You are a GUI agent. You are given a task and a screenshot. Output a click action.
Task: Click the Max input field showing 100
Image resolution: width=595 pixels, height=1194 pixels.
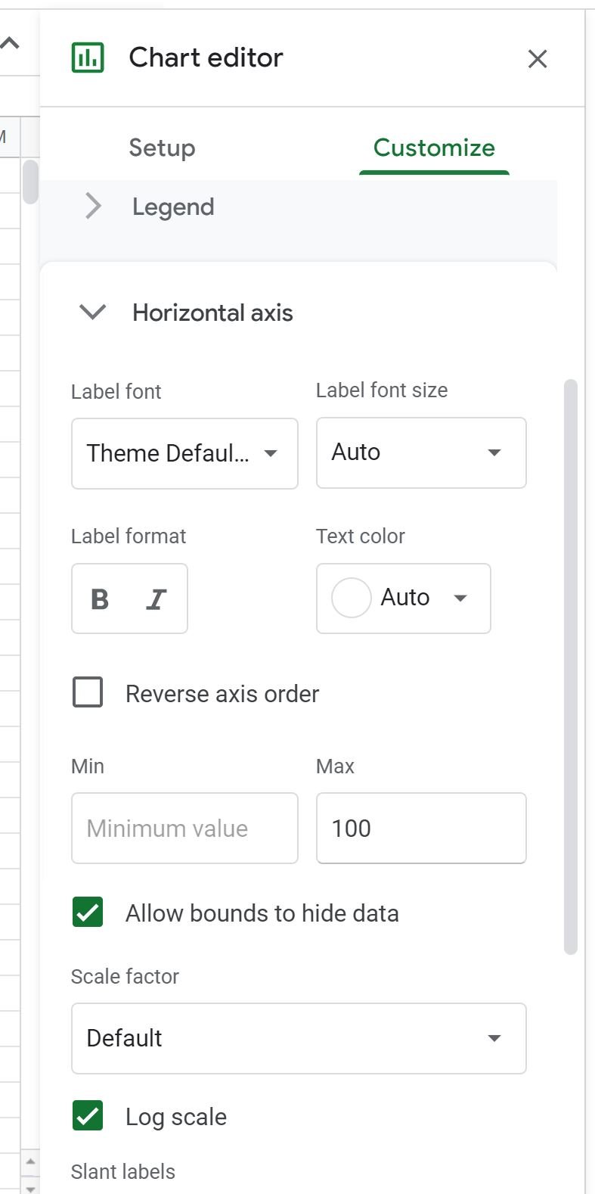point(421,828)
